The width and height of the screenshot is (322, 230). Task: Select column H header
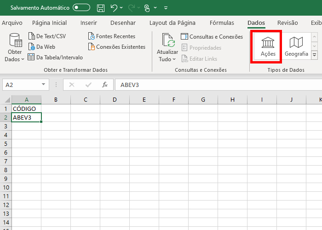point(232,100)
